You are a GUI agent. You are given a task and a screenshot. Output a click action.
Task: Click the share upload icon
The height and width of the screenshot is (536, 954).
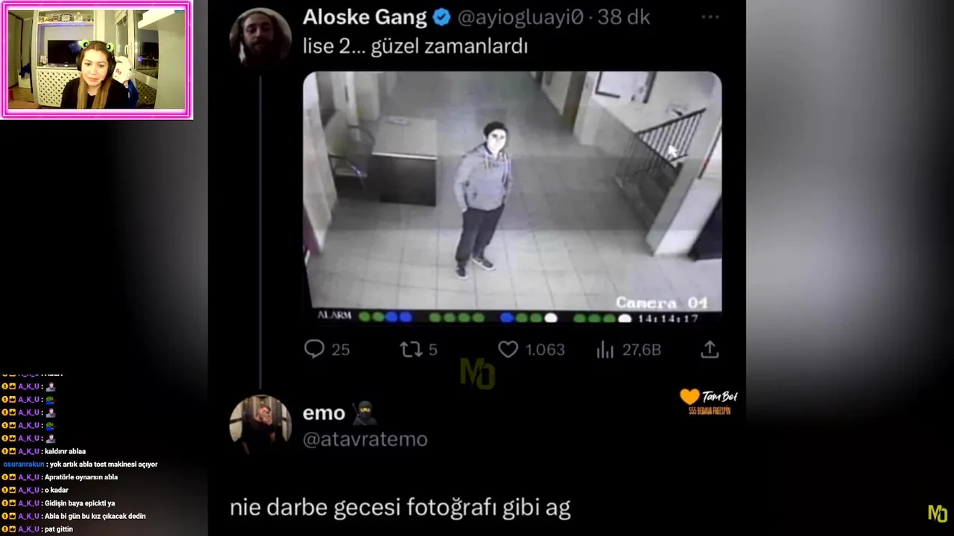[x=710, y=349]
